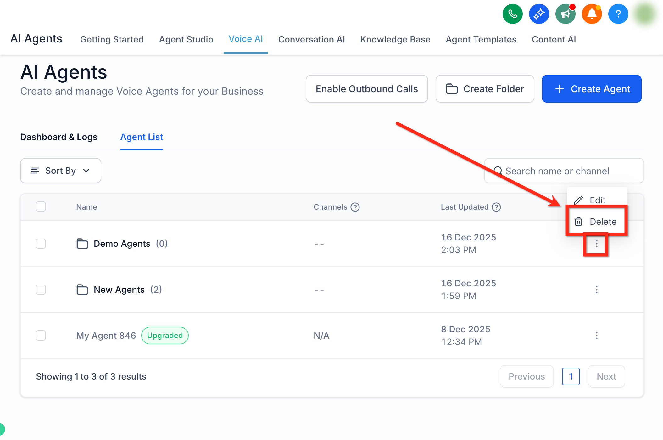Screen dimensions: 663x440
Task: Choose Edit from the context menu
Action: pos(597,200)
